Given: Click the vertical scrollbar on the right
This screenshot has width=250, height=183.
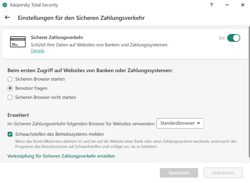Looking at the screenshot, I should 249,92.
